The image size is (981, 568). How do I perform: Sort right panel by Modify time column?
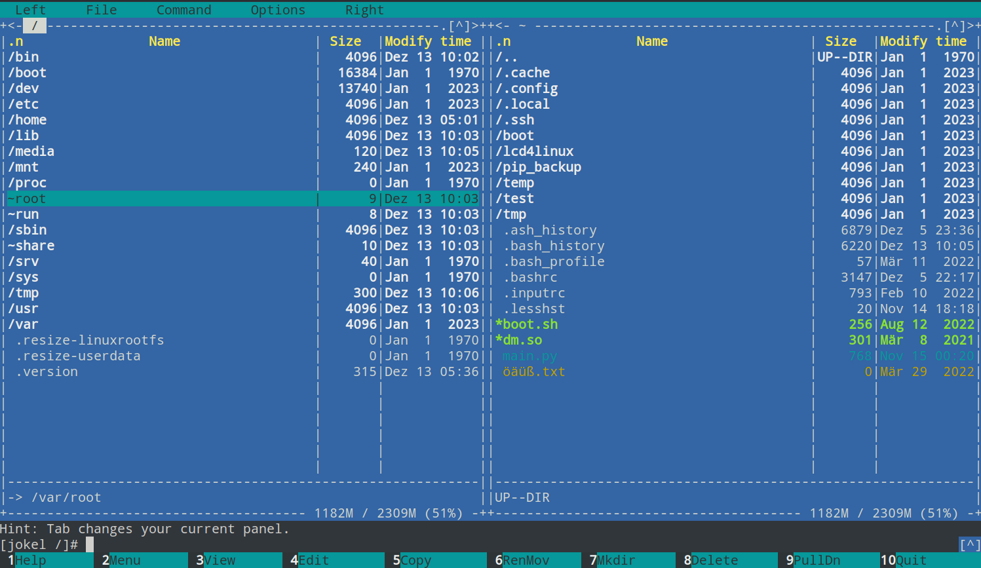pos(923,41)
